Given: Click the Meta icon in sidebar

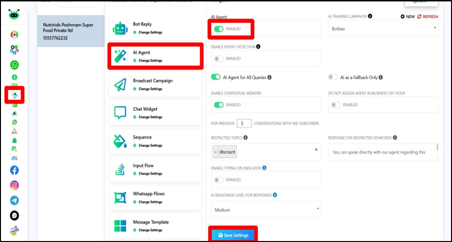Looking at the screenshot, I should click(15, 158).
